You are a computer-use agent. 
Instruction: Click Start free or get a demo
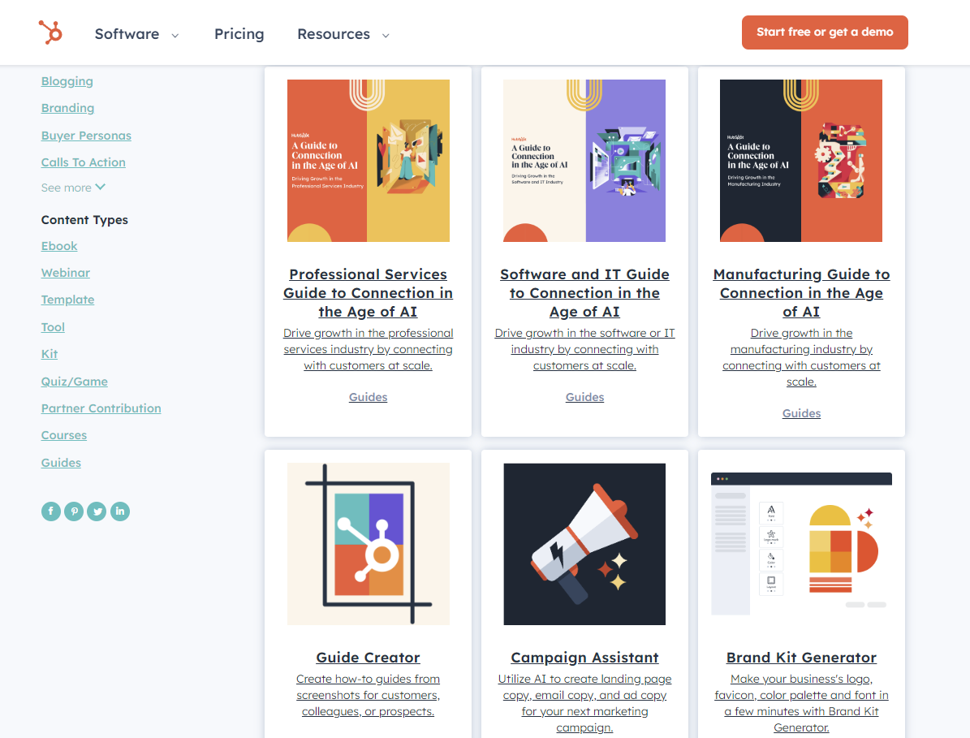[825, 32]
